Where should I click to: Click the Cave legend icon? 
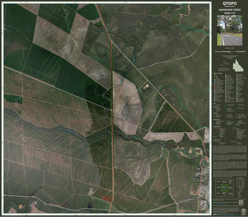click(237, 96)
